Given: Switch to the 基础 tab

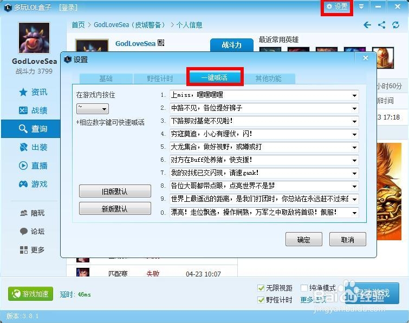Looking at the screenshot, I should pyautogui.click(x=106, y=78).
